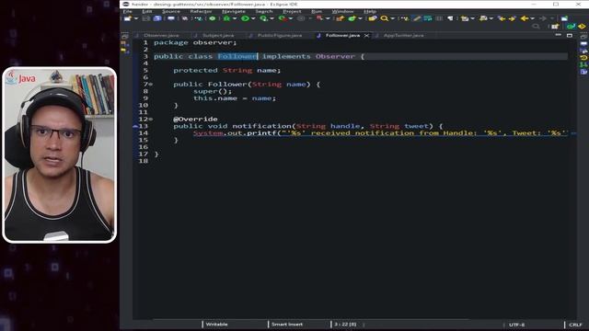Click the Observer interface name on line 3
The image size is (589, 331).
click(335, 56)
